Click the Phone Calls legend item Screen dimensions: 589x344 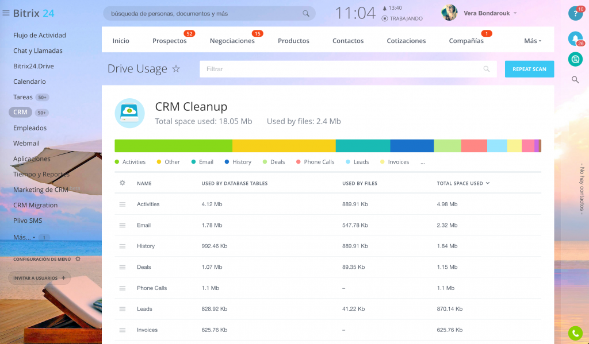coord(315,162)
